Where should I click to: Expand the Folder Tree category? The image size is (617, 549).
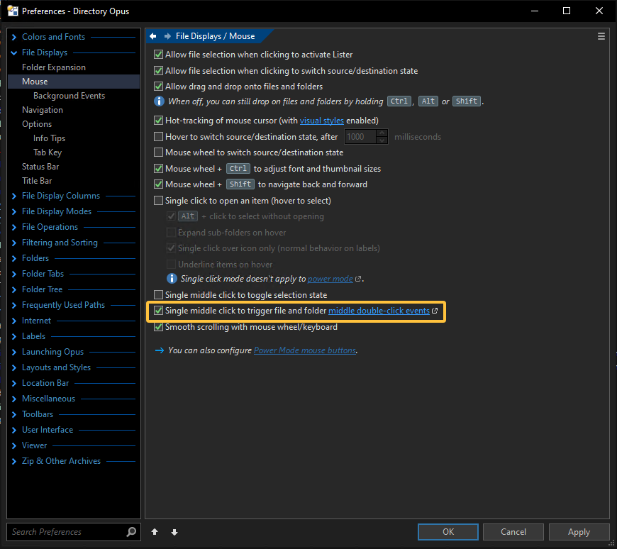click(x=14, y=289)
